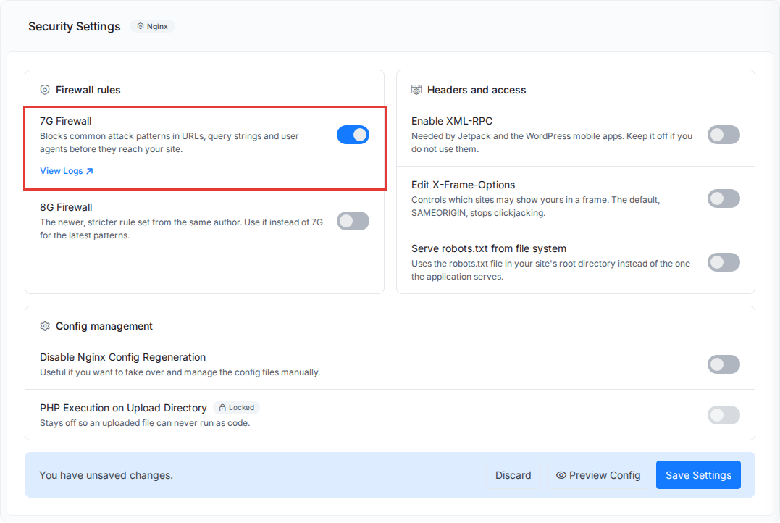Click the locked PHP Execution toggle
780x523 pixels.
(x=724, y=416)
